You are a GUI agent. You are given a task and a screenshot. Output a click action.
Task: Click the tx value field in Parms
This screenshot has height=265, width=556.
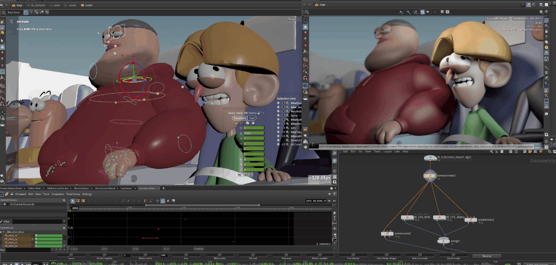[x=253, y=128]
